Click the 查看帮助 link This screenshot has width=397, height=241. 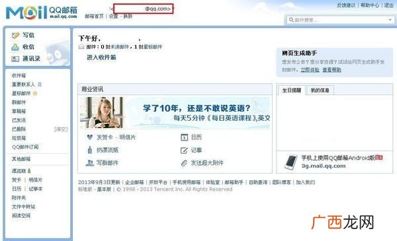tap(331, 70)
